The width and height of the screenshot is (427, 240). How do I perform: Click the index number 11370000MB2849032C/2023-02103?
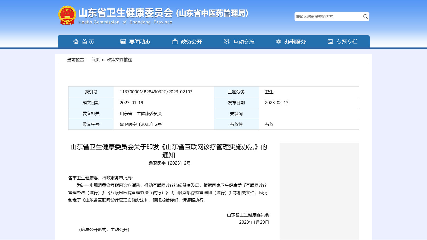156,92
